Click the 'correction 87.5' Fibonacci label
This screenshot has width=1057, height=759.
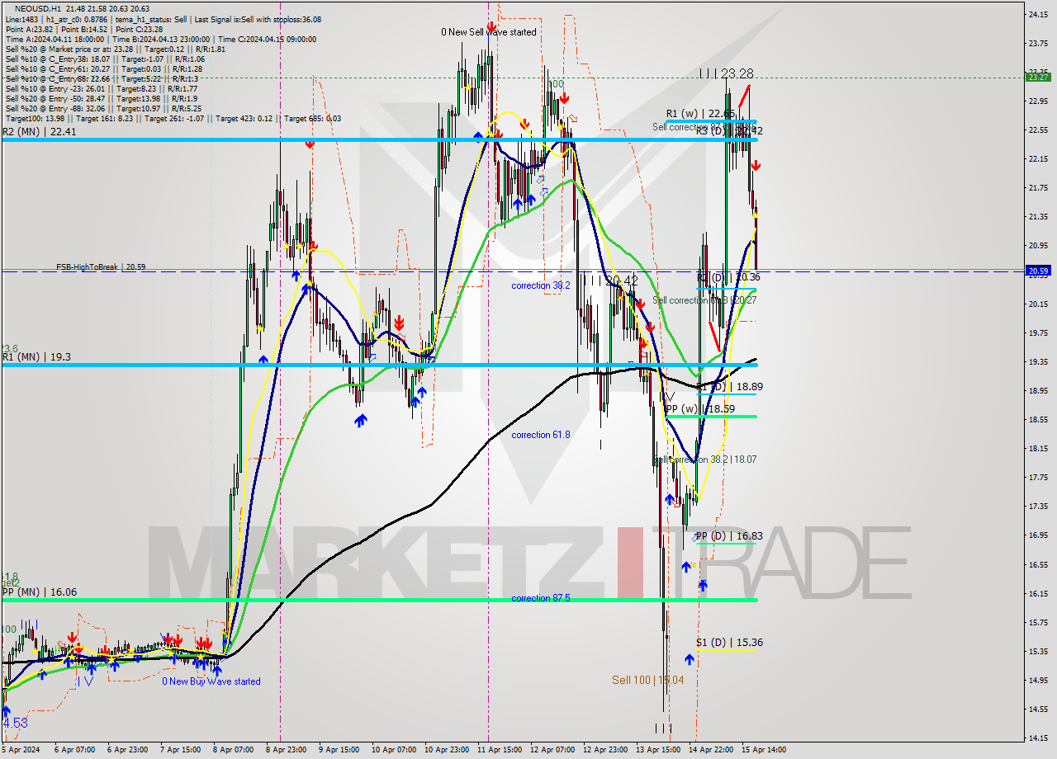click(x=541, y=598)
